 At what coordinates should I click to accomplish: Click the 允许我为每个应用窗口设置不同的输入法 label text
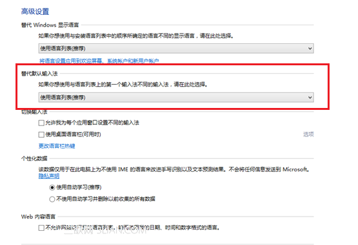(92, 123)
